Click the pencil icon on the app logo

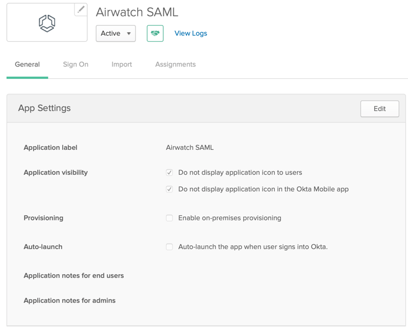[81, 9]
